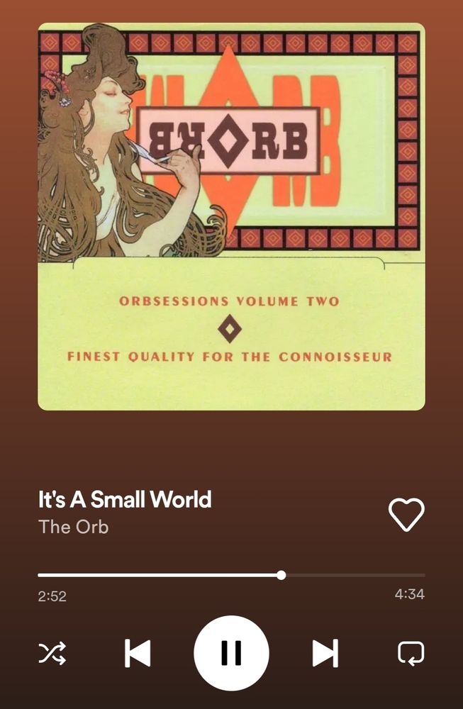Skip forward to the next track
Screen dimensions: 463x709
point(325,653)
